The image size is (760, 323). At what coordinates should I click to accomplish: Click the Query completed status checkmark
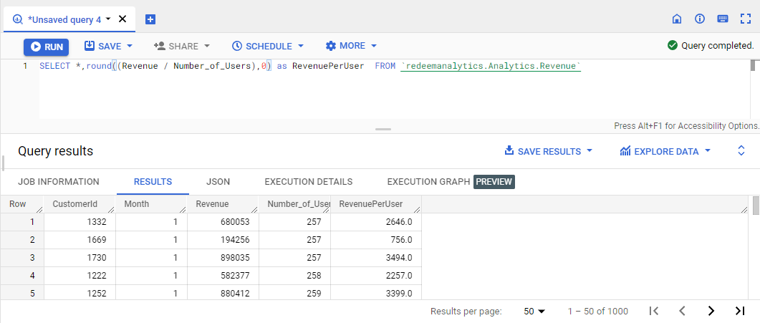coord(673,46)
